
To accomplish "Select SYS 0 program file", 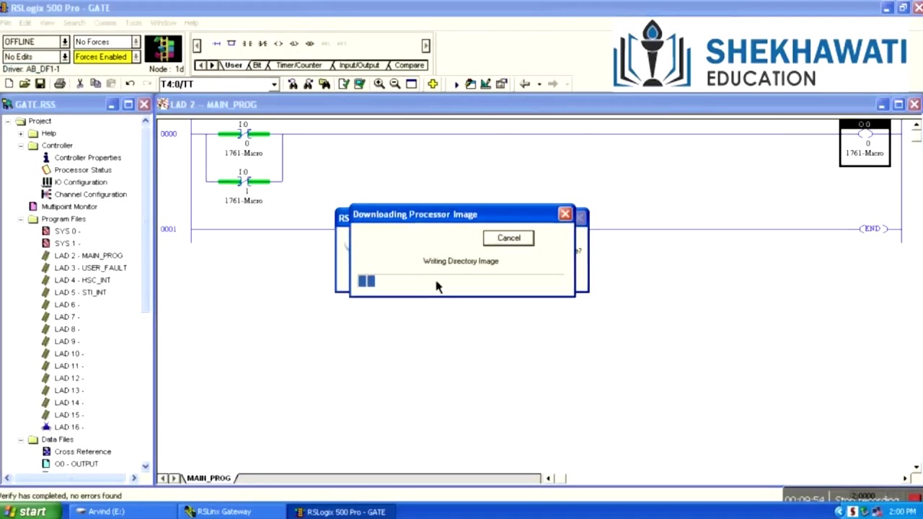I will point(67,231).
